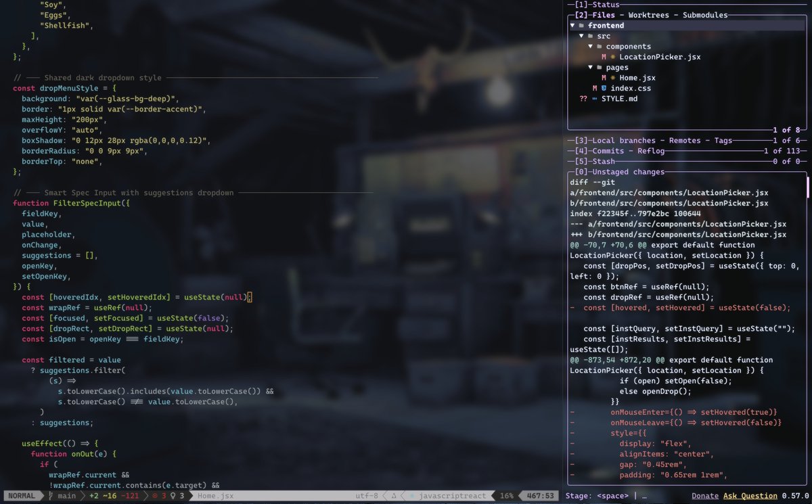Viewport: 812px width, 504px height.
Task: Click the 'function FilterSpecInput({' line
Action: (x=72, y=203)
